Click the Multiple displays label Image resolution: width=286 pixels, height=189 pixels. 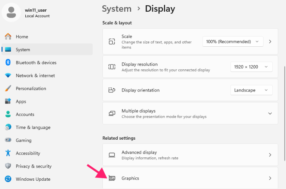tap(138, 111)
